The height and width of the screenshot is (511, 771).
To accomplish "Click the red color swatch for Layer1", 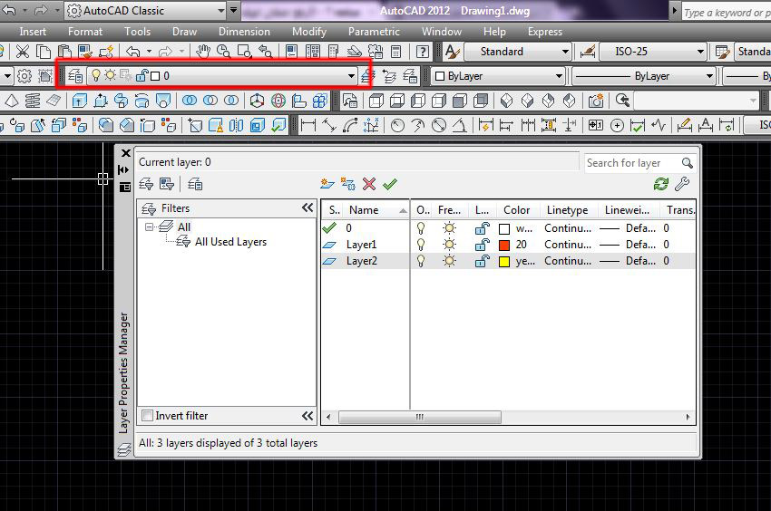I will point(505,245).
